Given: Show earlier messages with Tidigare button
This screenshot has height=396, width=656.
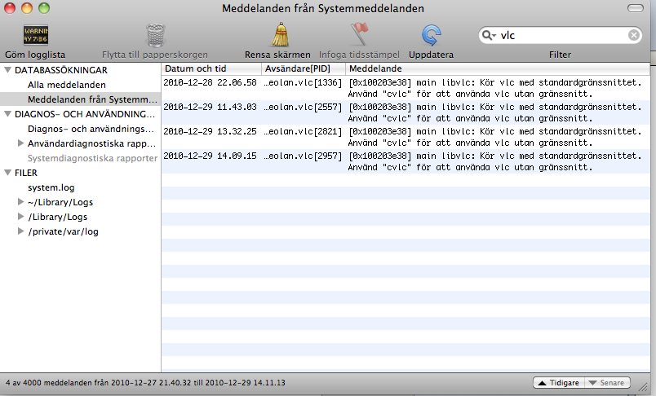Looking at the screenshot, I should pos(559,383).
